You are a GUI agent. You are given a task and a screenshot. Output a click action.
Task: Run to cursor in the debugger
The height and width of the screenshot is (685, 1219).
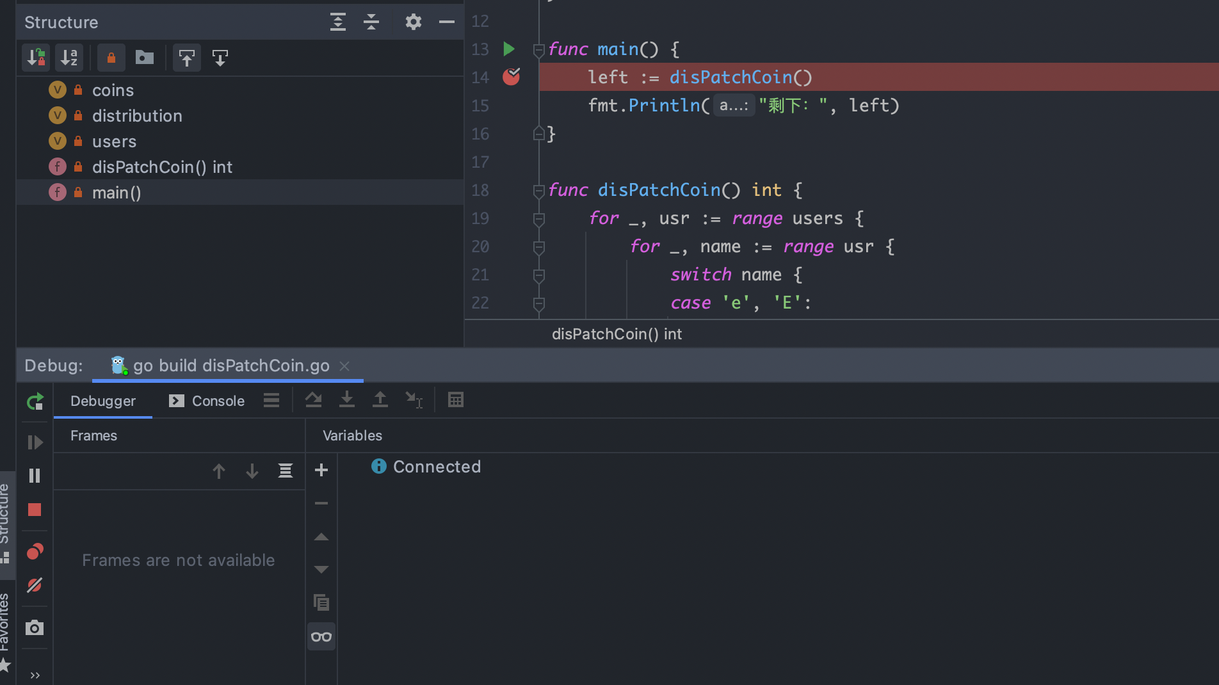(x=414, y=400)
